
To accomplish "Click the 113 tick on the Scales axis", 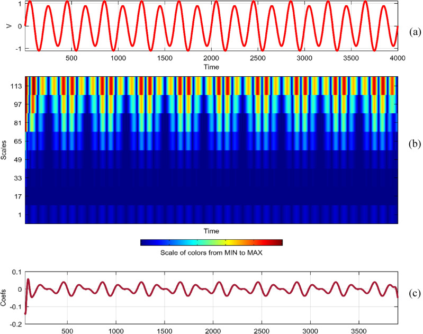I will [15, 86].
